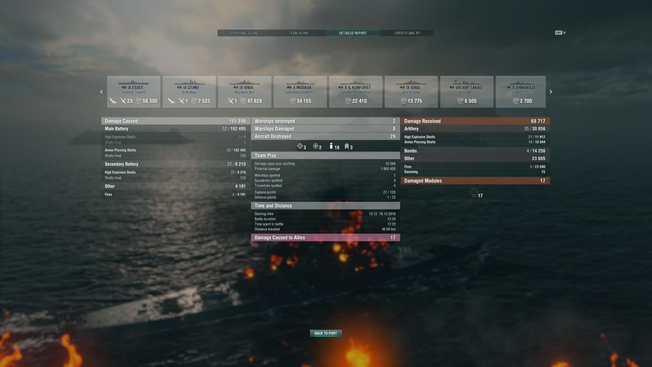Select the X Shimakaze ship card
652x367 pixels.
(x=521, y=92)
